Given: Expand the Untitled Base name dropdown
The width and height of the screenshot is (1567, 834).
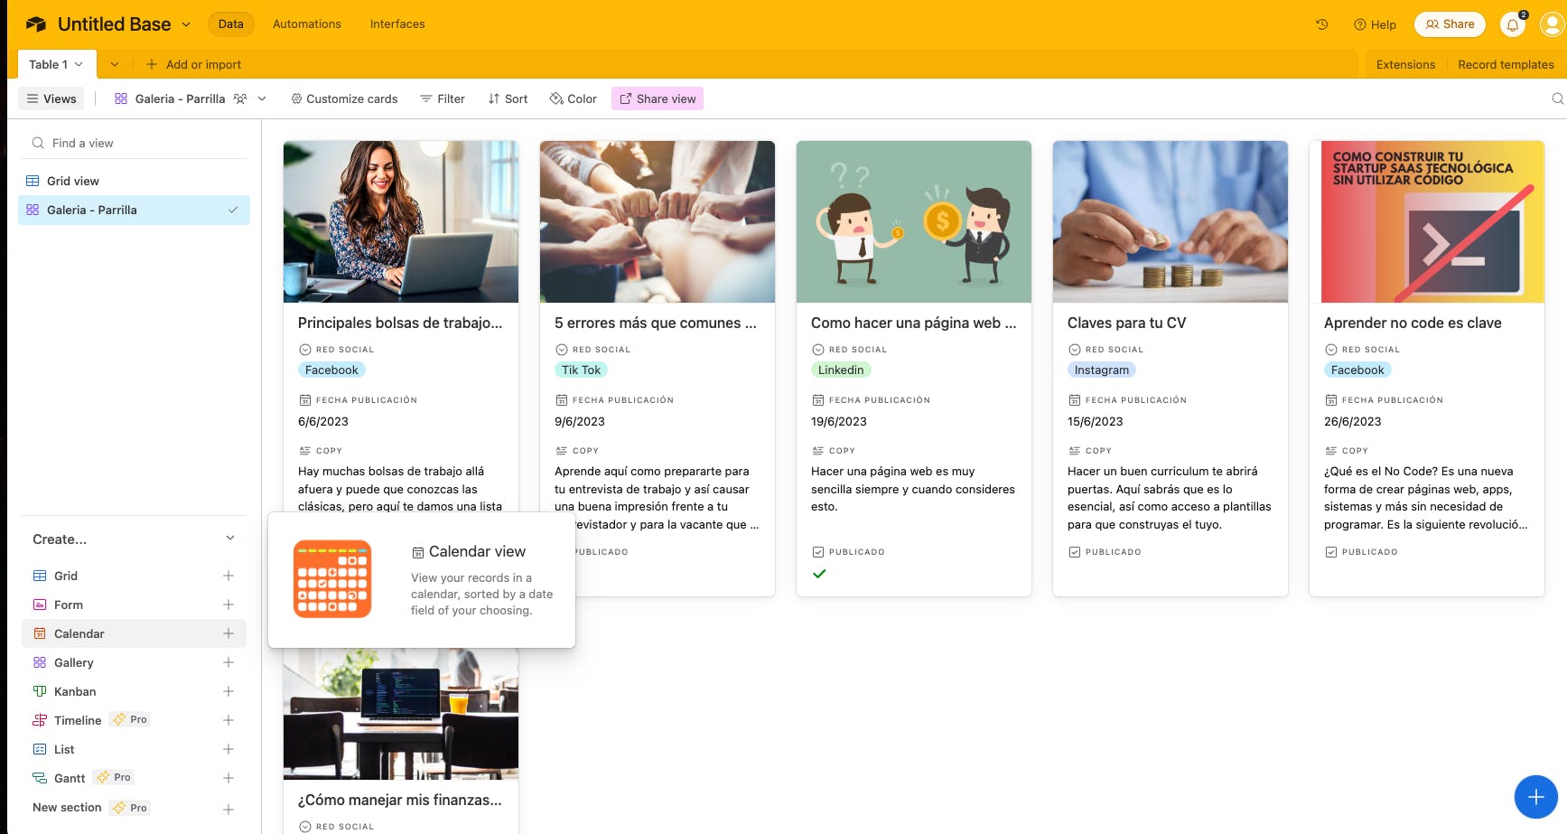Looking at the screenshot, I should click(186, 24).
